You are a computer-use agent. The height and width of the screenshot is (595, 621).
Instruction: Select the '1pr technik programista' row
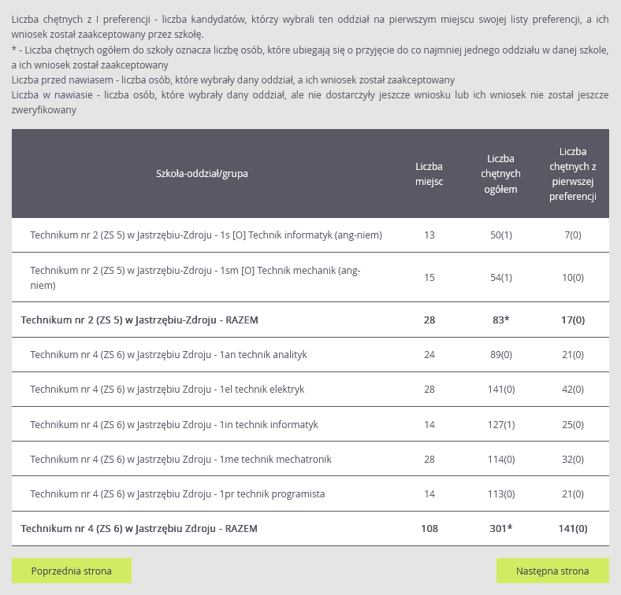coord(177,493)
